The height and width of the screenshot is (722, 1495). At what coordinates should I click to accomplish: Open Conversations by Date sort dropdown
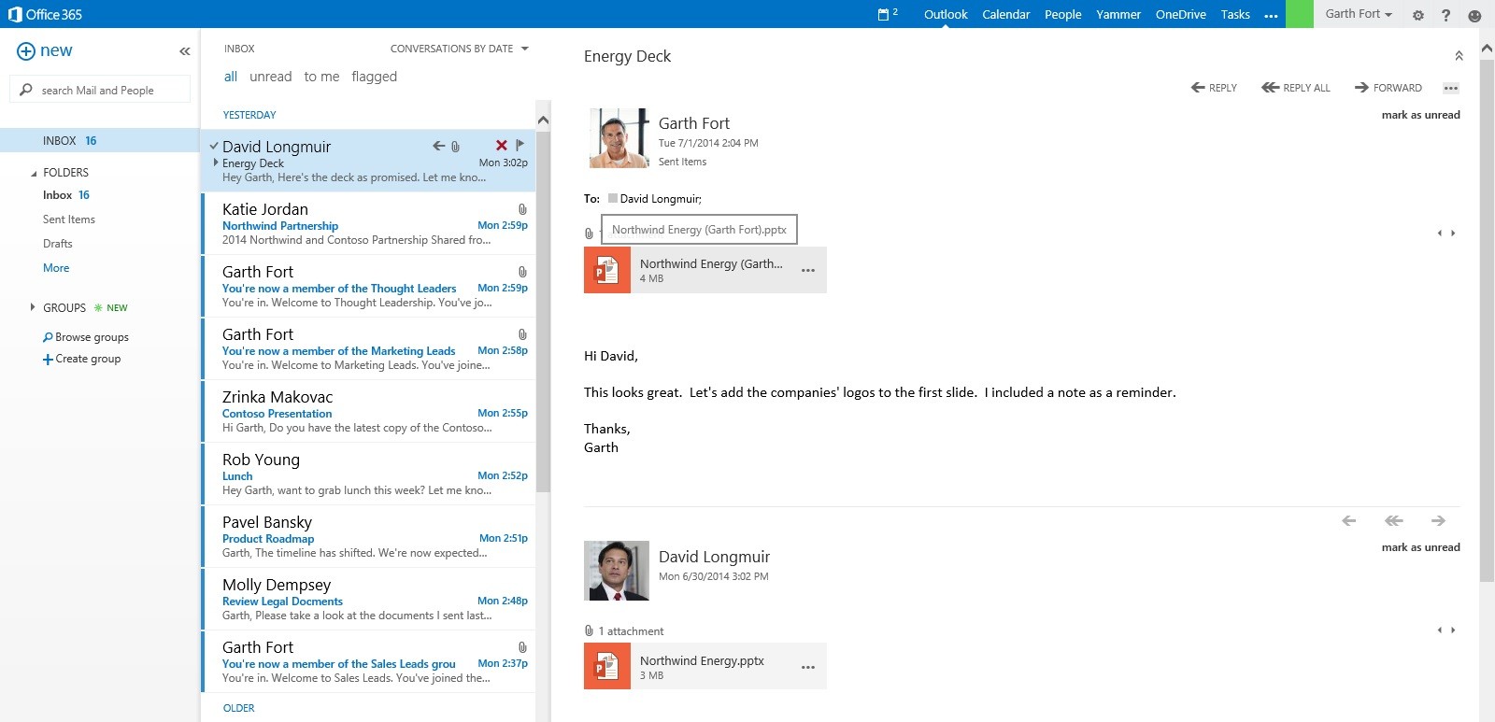click(x=460, y=49)
